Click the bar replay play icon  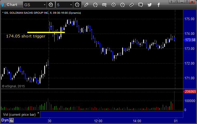pos(113,5)
